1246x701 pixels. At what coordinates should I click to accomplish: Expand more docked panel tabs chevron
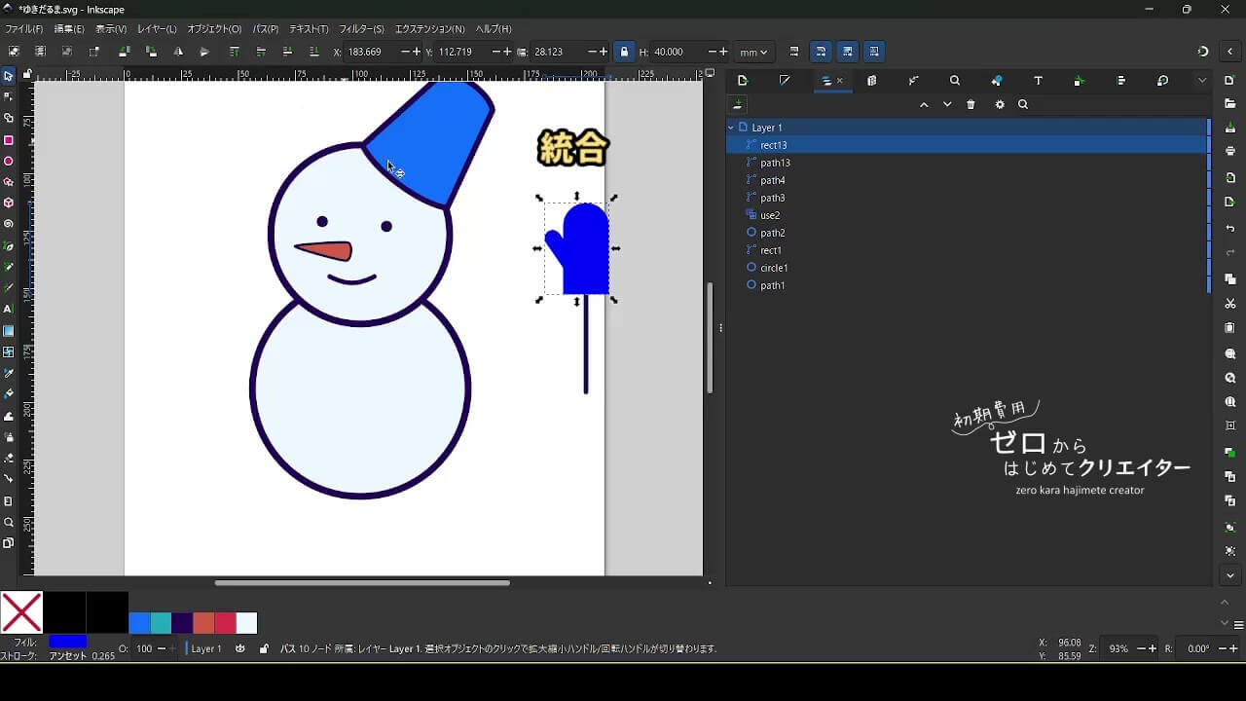coord(1202,81)
